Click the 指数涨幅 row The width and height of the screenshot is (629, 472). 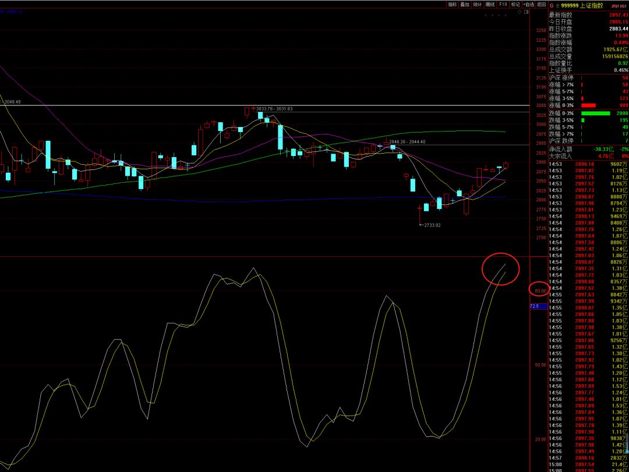coord(588,42)
